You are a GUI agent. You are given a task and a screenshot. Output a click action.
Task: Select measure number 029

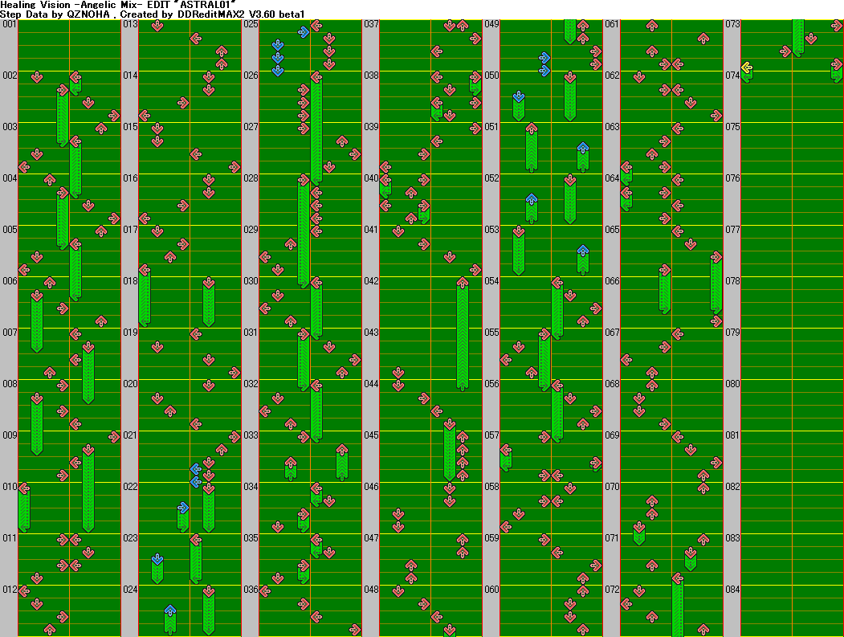point(251,230)
